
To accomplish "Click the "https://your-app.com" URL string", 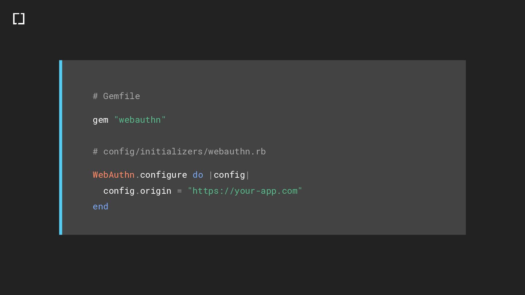I will [245, 191].
